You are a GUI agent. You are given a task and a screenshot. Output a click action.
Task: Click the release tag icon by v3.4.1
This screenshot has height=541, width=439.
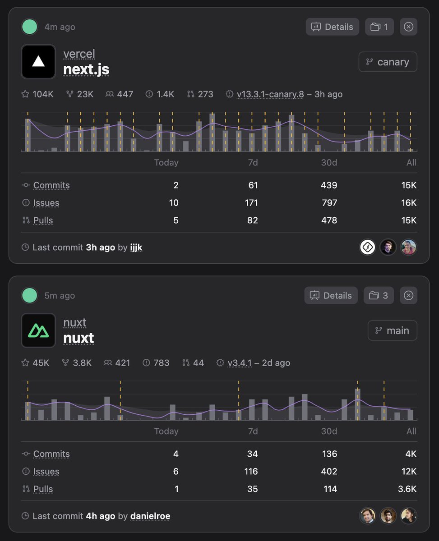220,363
